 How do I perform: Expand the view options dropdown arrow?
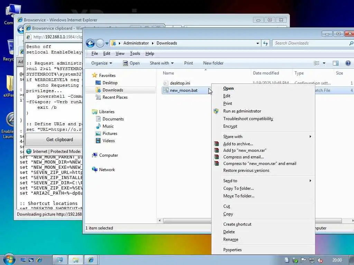324,63
